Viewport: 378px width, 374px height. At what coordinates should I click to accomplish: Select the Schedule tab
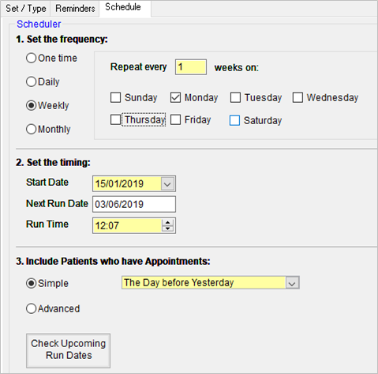[123, 7]
